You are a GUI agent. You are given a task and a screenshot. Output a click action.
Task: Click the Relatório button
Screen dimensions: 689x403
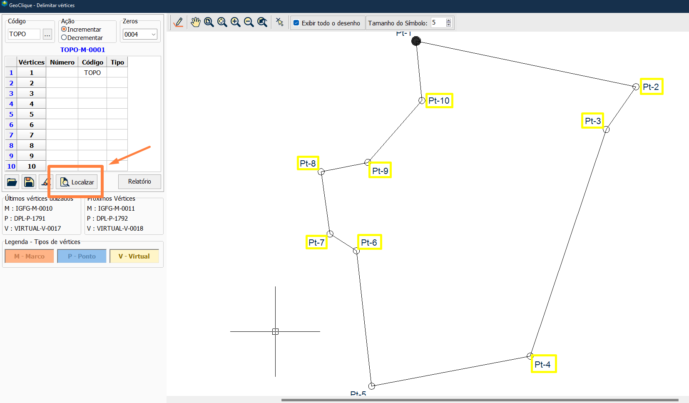(x=139, y=182)
